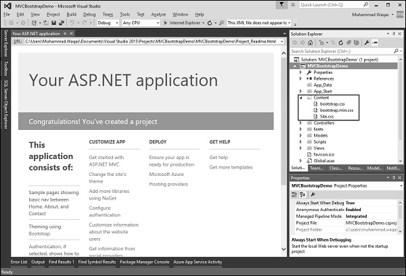Switch to Package Manager Console tab
Image resolution: width=406 pixels, height=276 pixels.
144,262
